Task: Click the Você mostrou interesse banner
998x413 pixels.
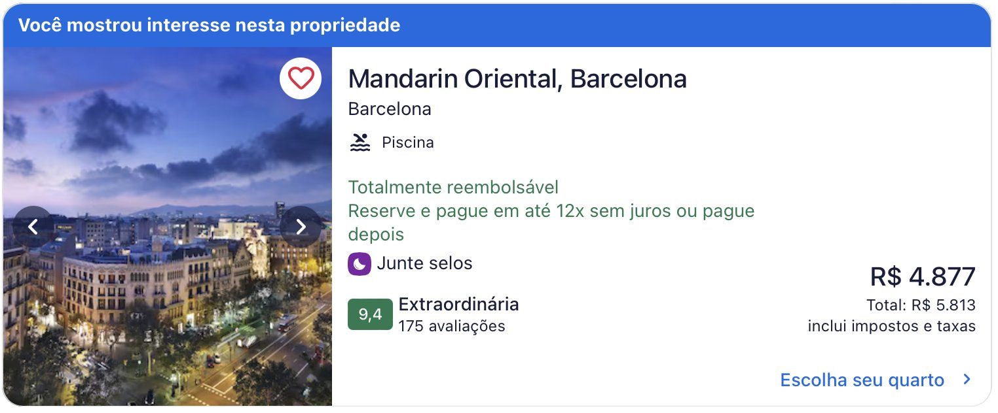Action: point(497,25)
